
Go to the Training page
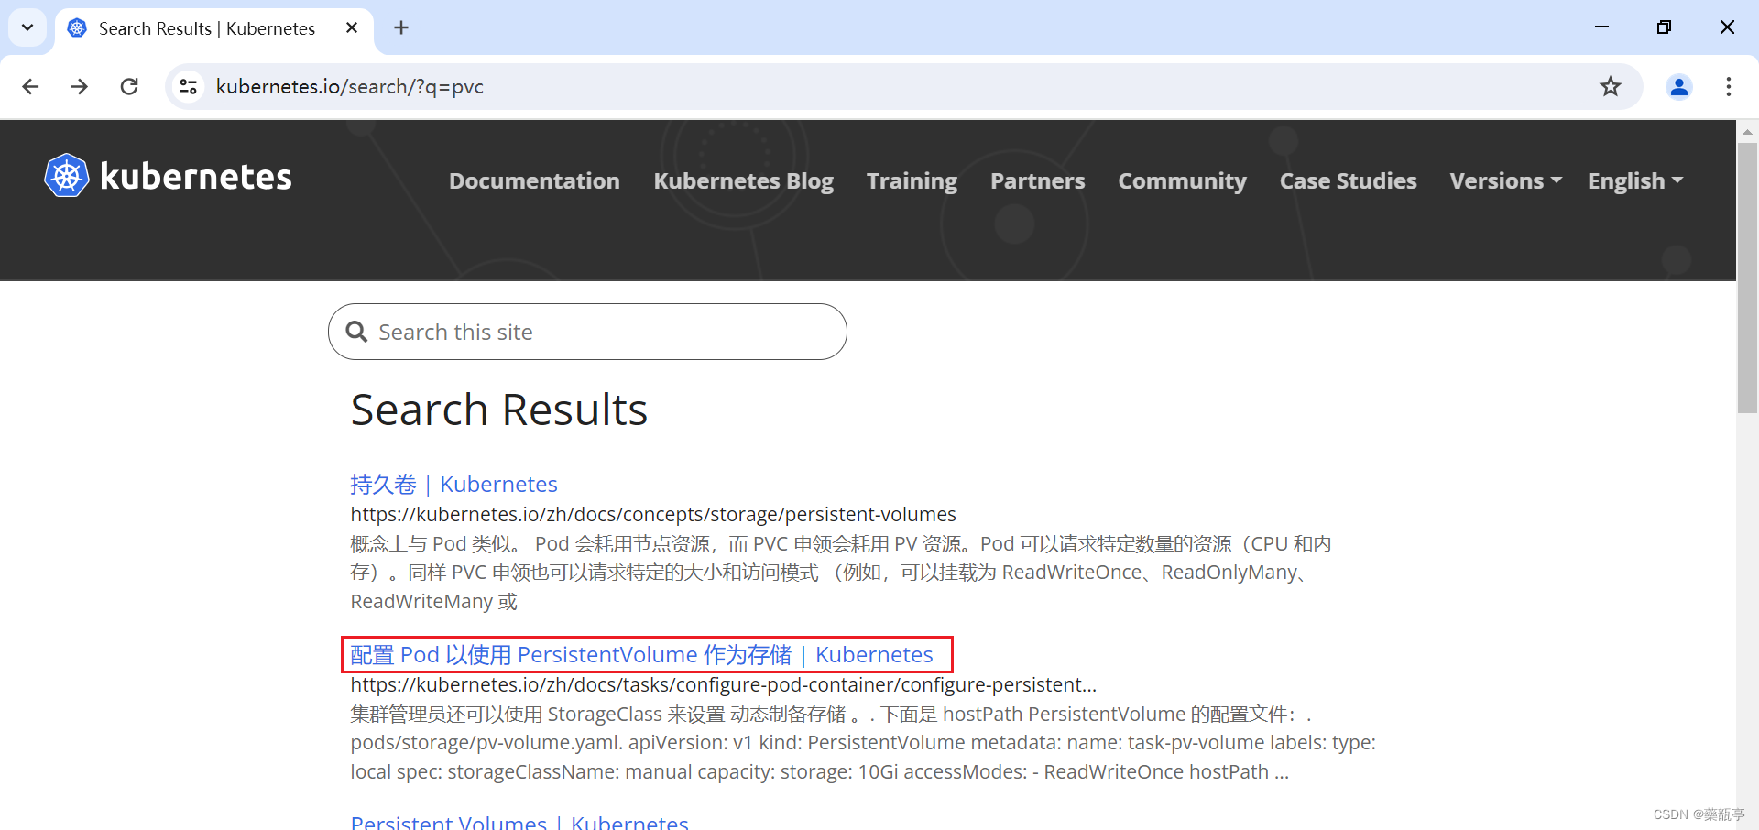click(912, 180)
